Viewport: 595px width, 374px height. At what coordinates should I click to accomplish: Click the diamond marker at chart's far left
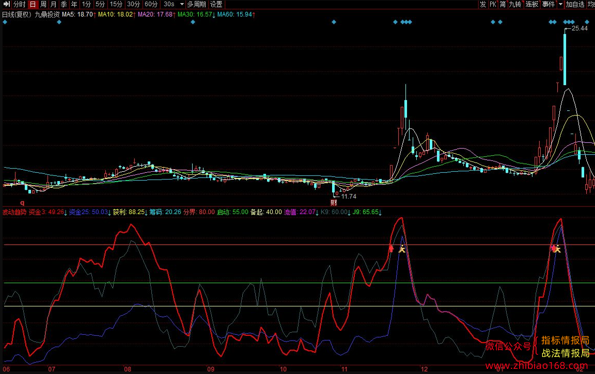(5, 22)
